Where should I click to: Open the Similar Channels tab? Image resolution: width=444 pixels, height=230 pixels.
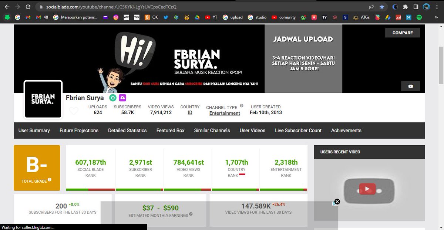pyautogui.click(x=212, y=131)
